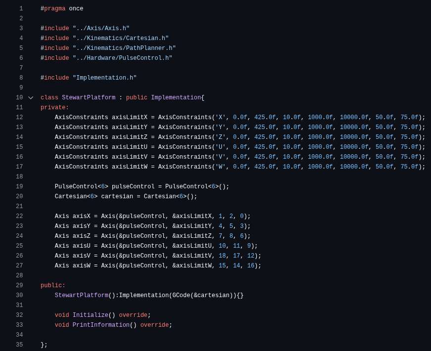Viewport: 431px width, 351px height.
Task: Click the cartesian variable name on line 20
Action: tap(117, 196)
